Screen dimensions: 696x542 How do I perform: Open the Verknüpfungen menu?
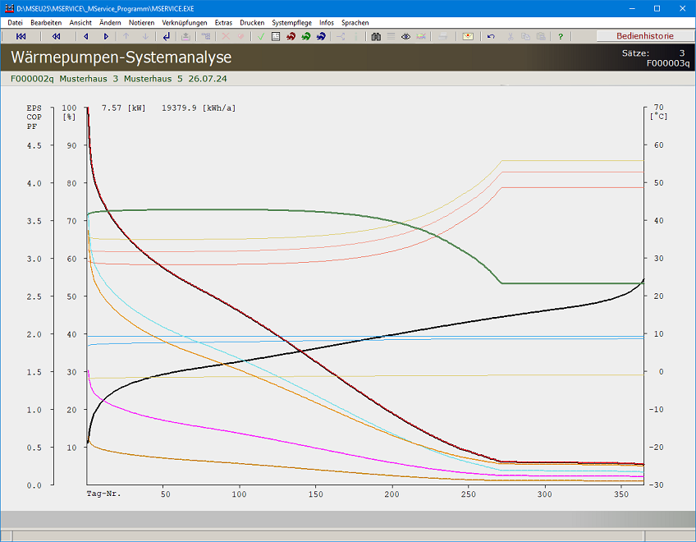pyautogui.click(x=185, y=23)
